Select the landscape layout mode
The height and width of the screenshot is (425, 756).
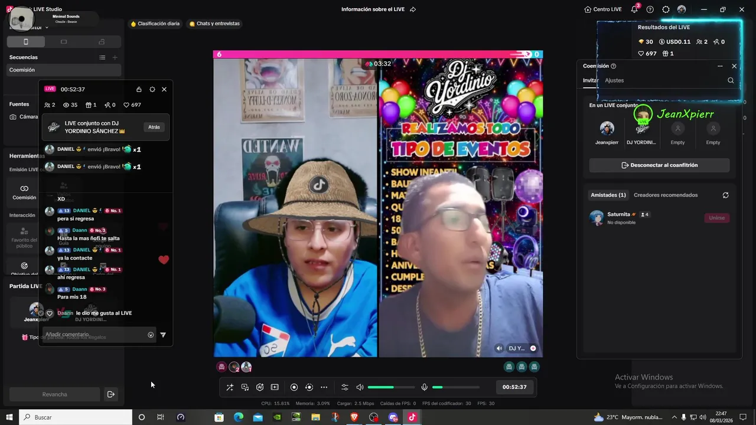tap(64, 42)
